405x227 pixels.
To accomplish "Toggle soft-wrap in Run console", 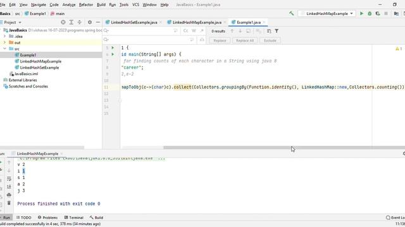I will pos(9,178).
